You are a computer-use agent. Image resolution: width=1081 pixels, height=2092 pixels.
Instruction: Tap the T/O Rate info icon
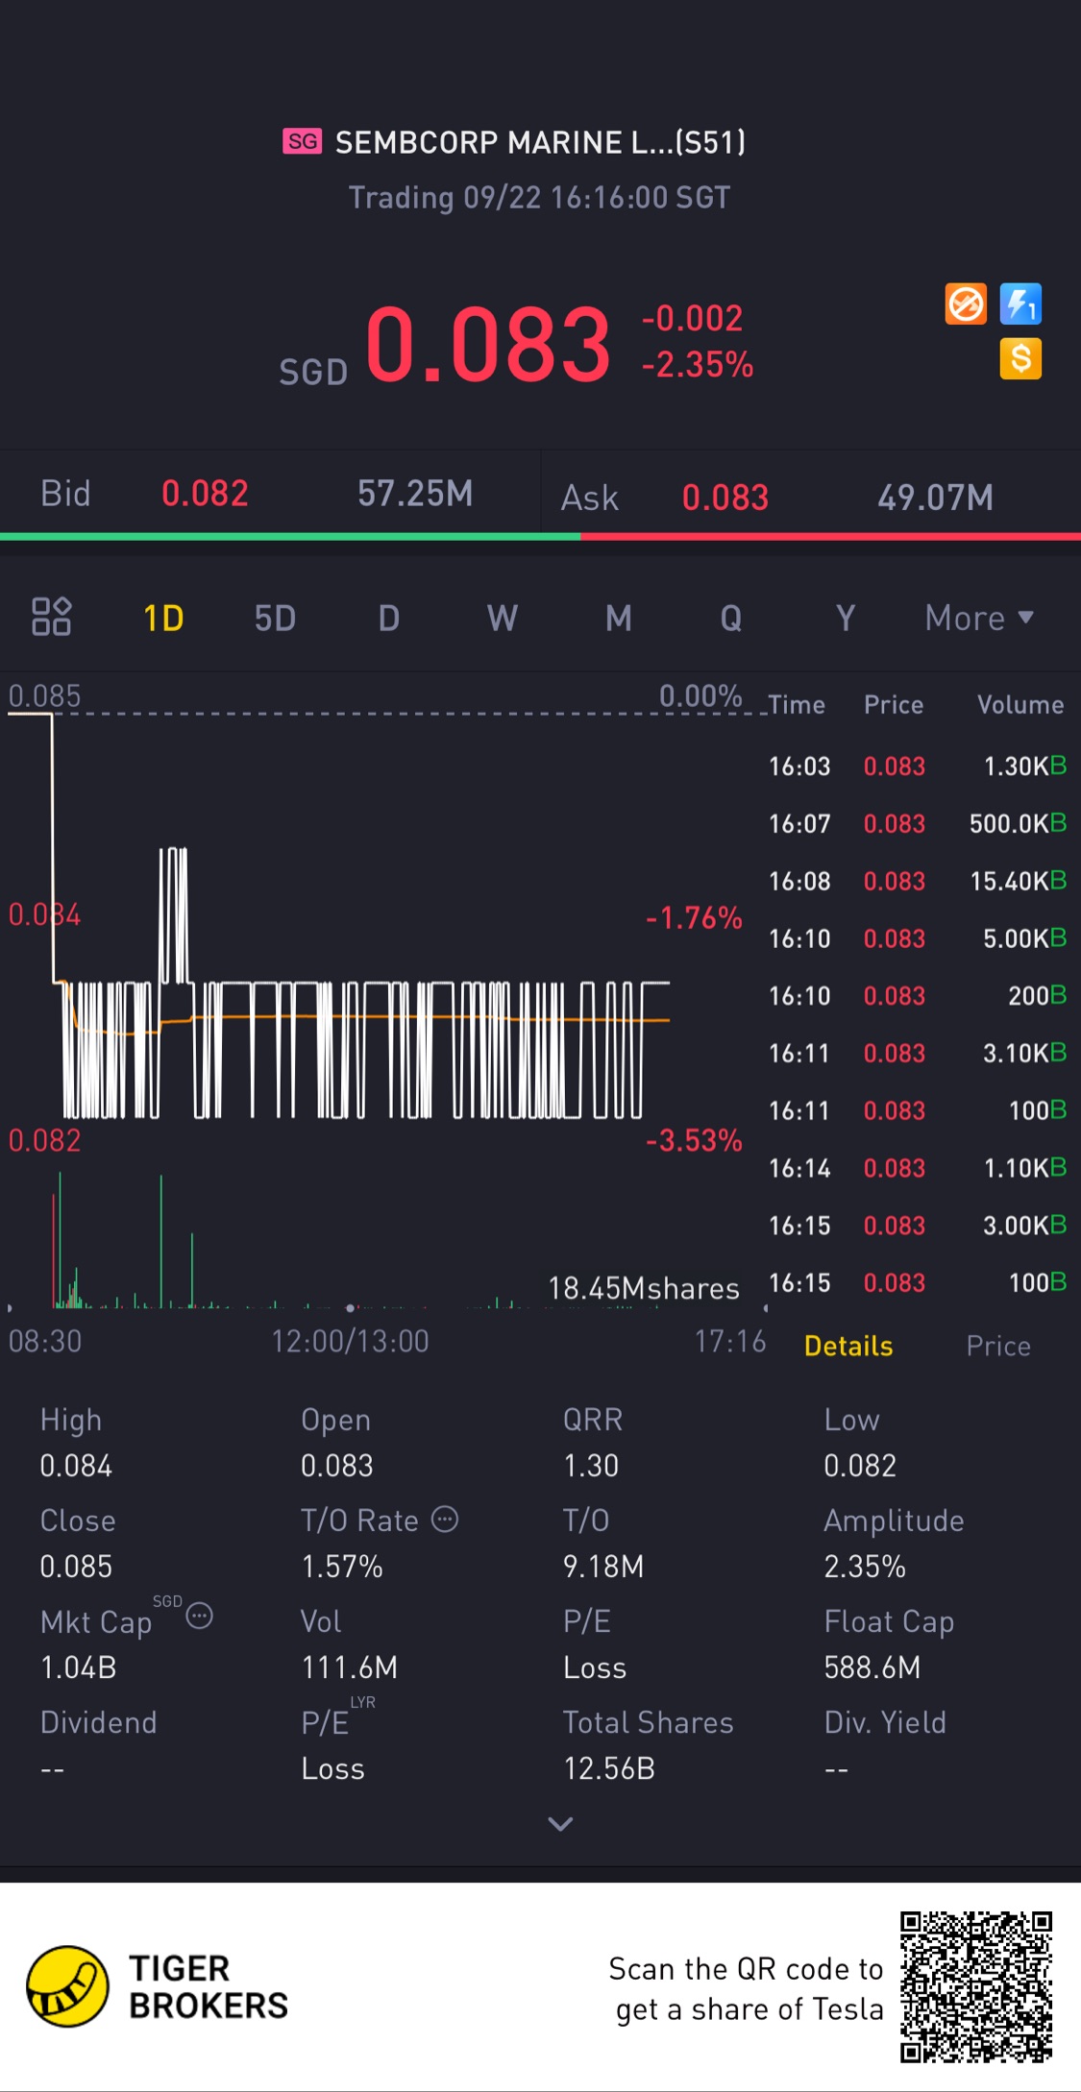[445, 1519]
